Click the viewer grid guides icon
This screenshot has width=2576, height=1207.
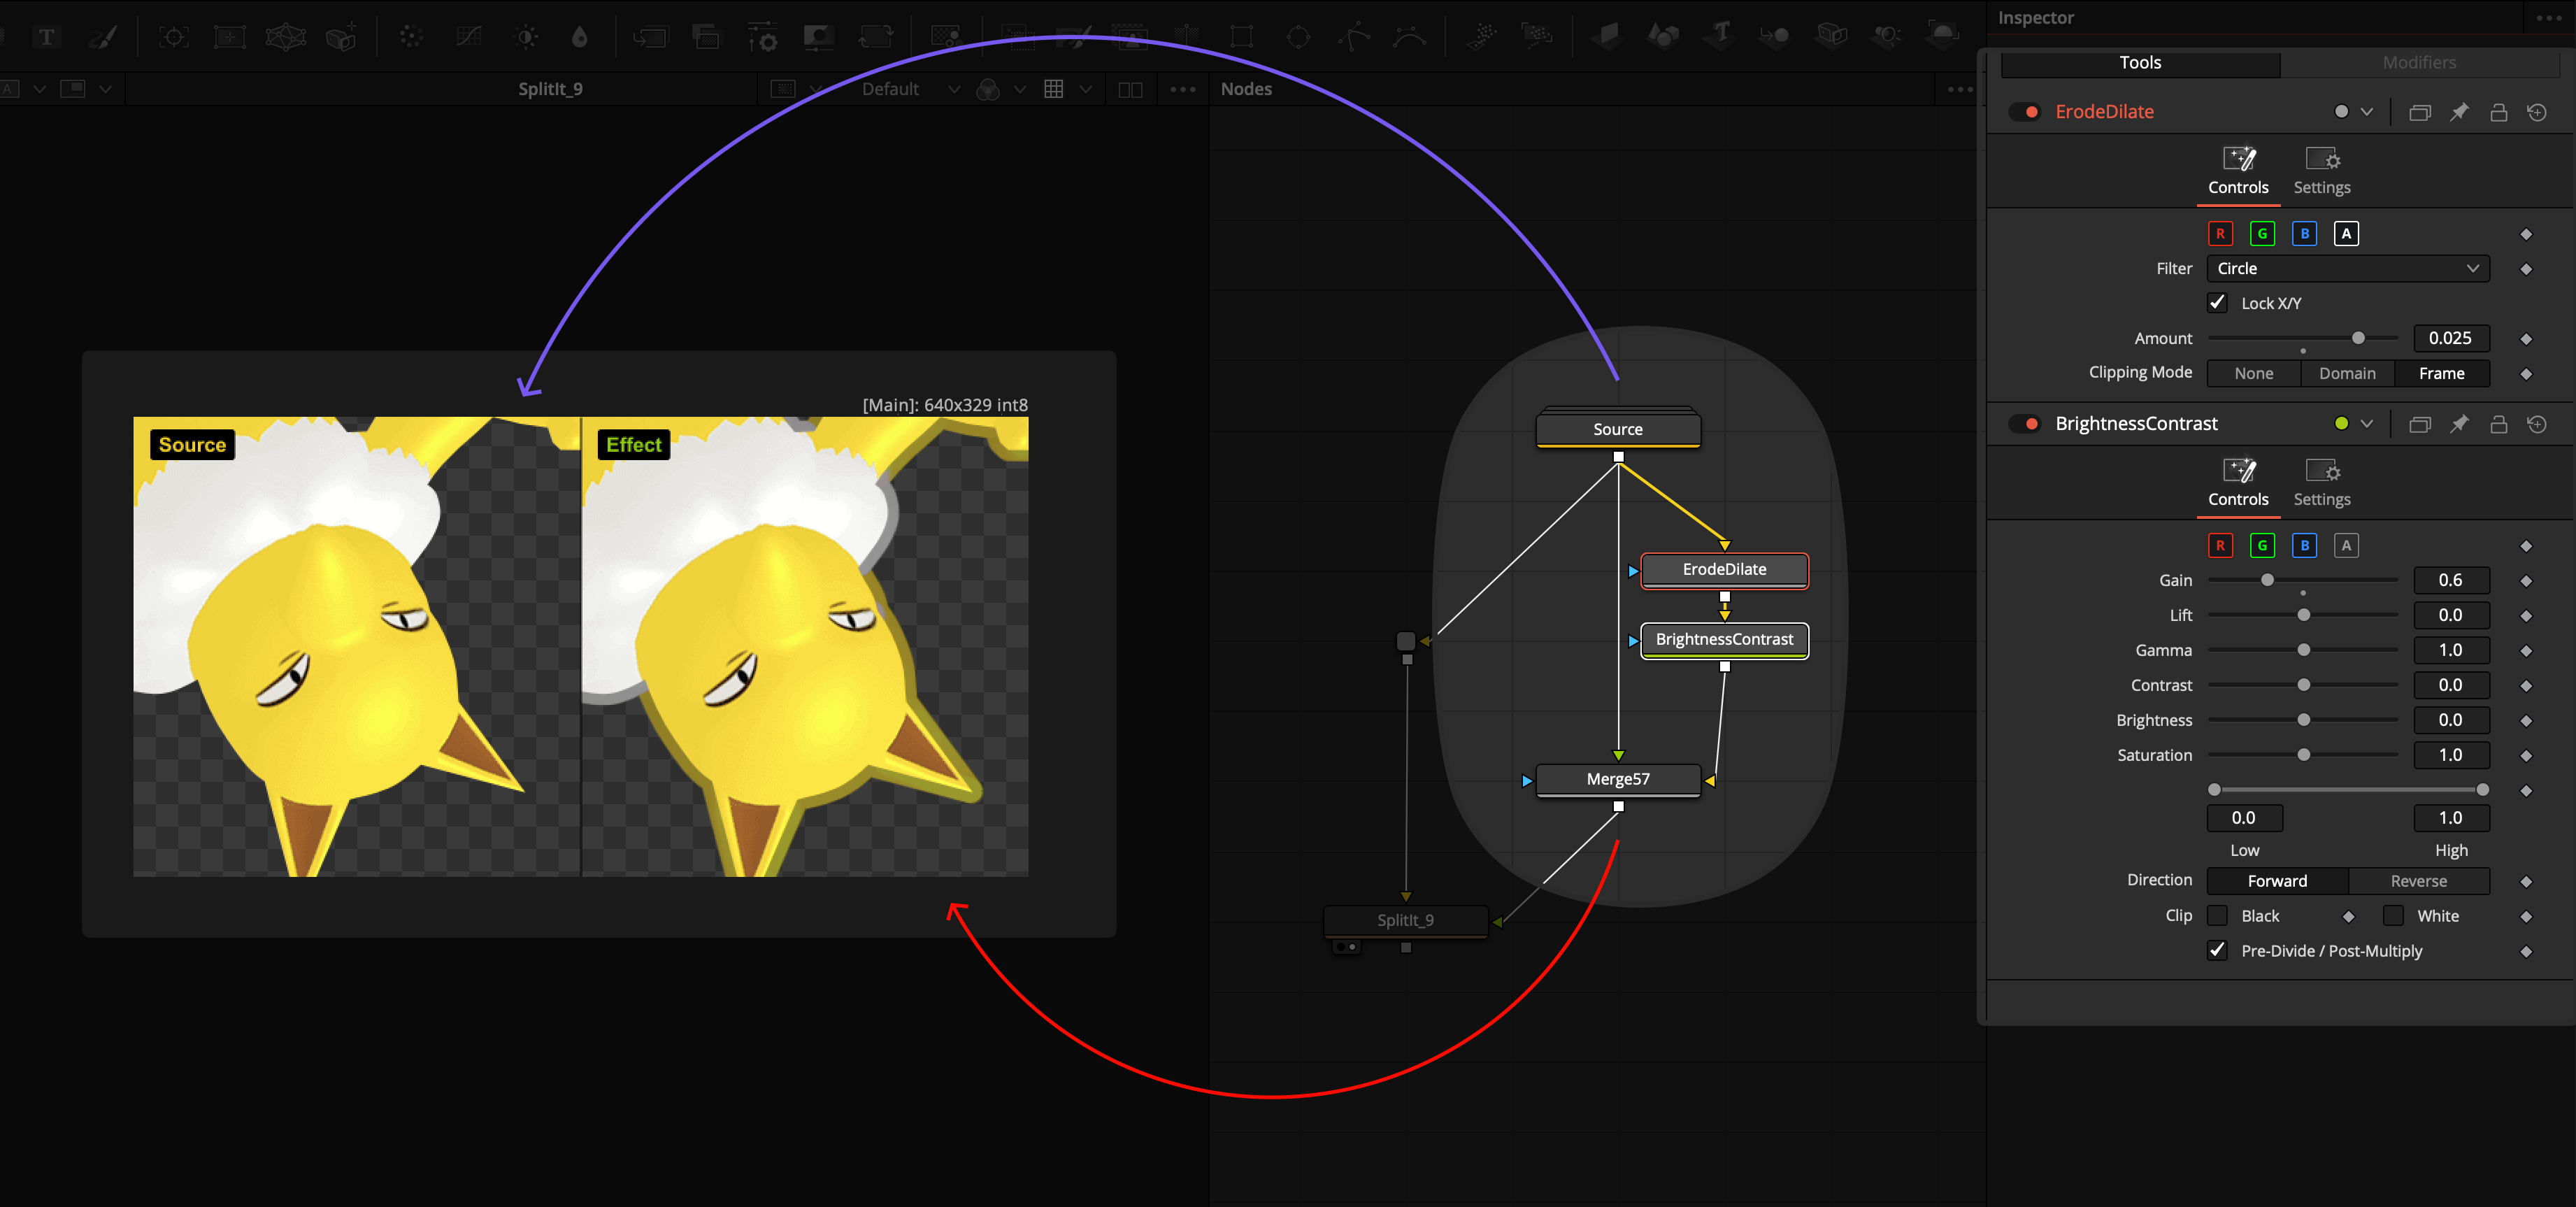[1053, 89]
